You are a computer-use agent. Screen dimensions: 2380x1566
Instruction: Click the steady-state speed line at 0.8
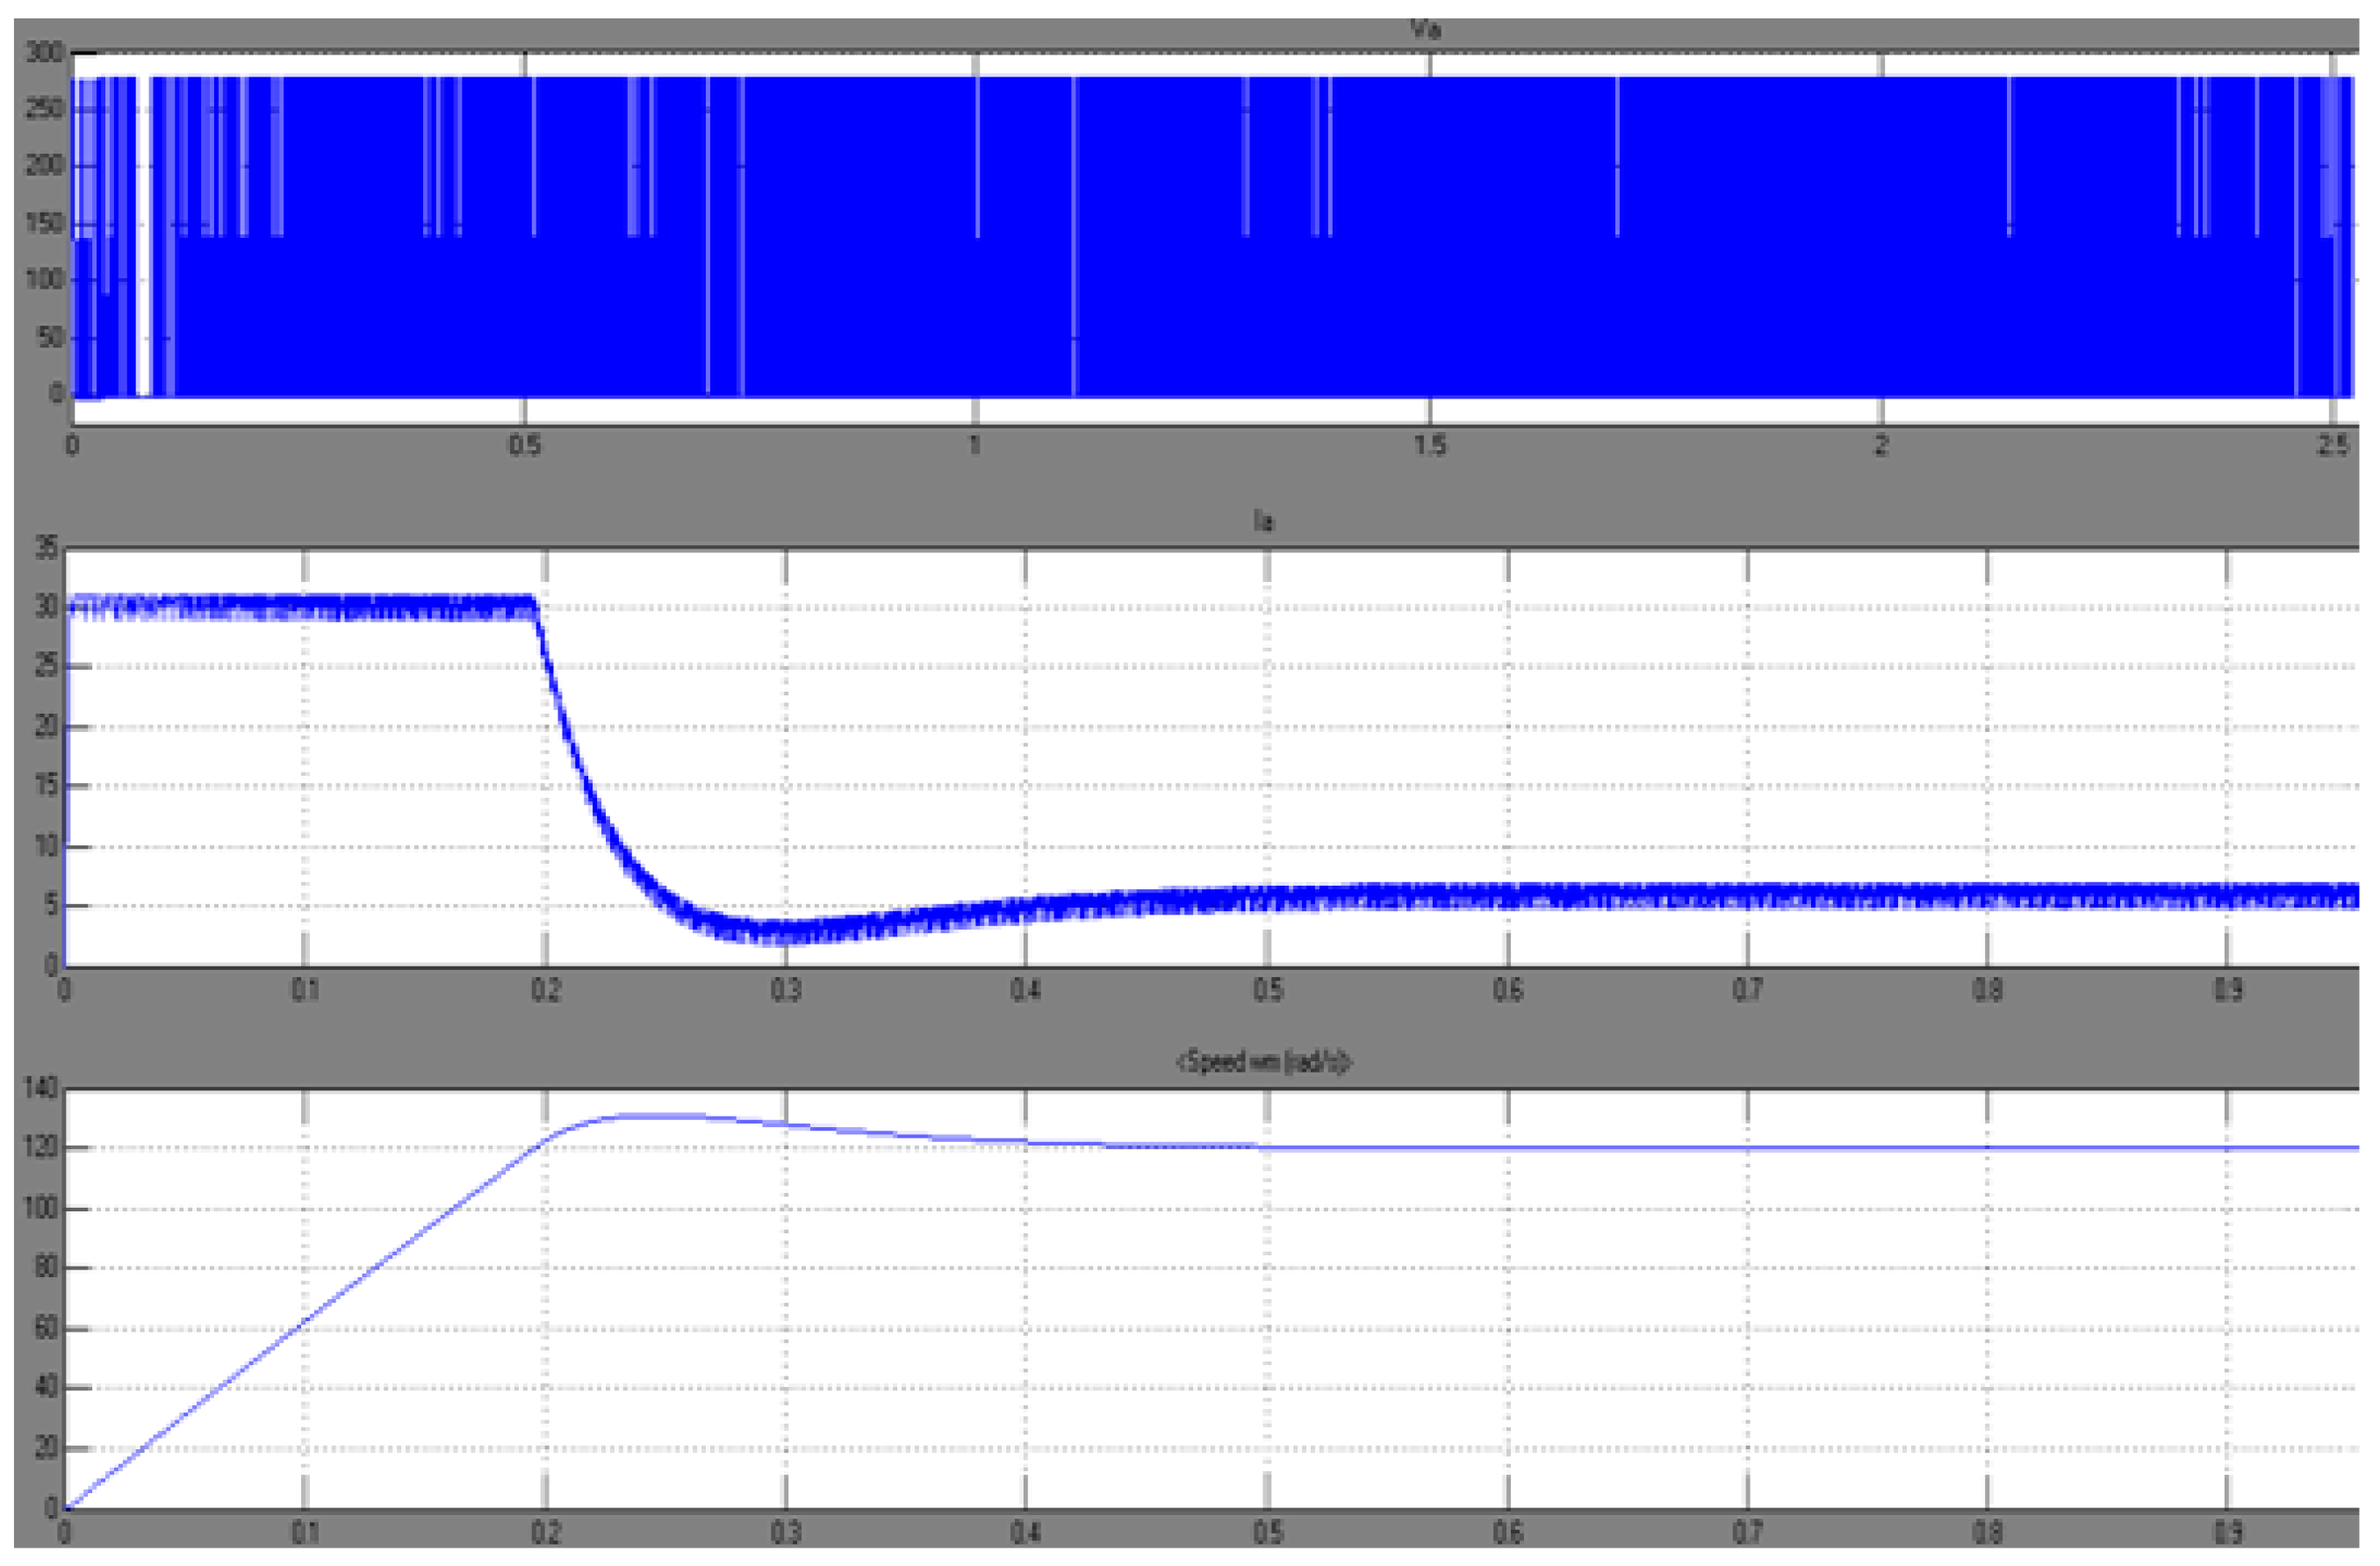click(1988, 1148)
